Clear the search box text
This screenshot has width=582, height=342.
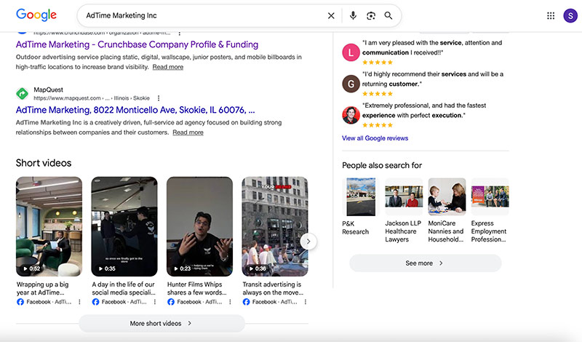tap(331, 15)
